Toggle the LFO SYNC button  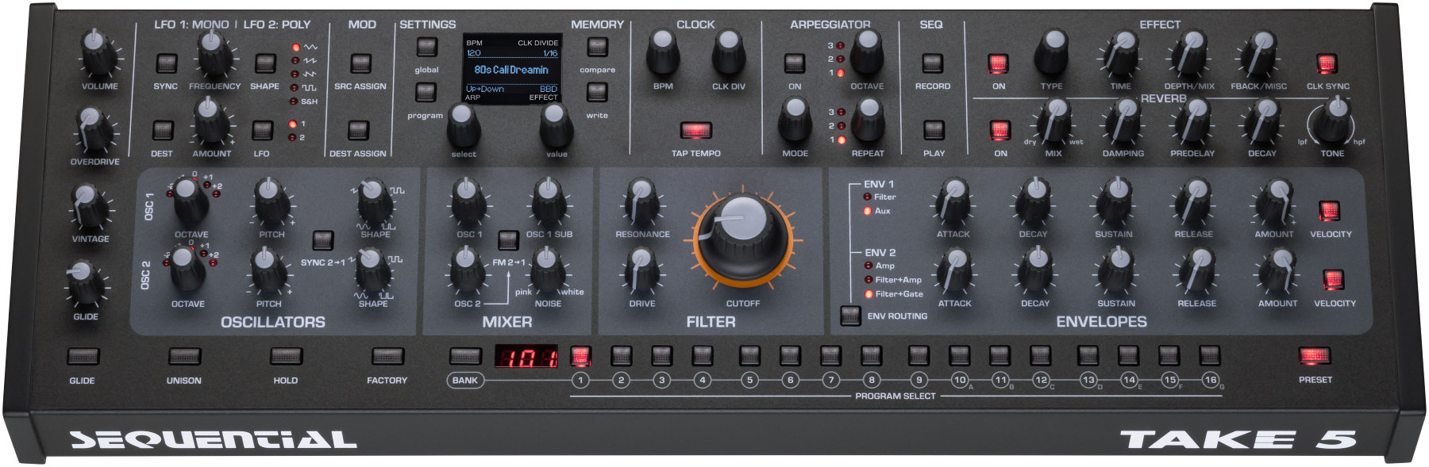[x=166, y=63]
